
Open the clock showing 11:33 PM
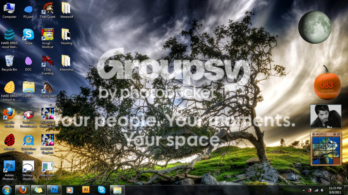[x=335, y=190]
